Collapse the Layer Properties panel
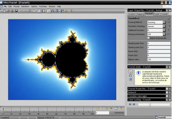 [170, 10]
